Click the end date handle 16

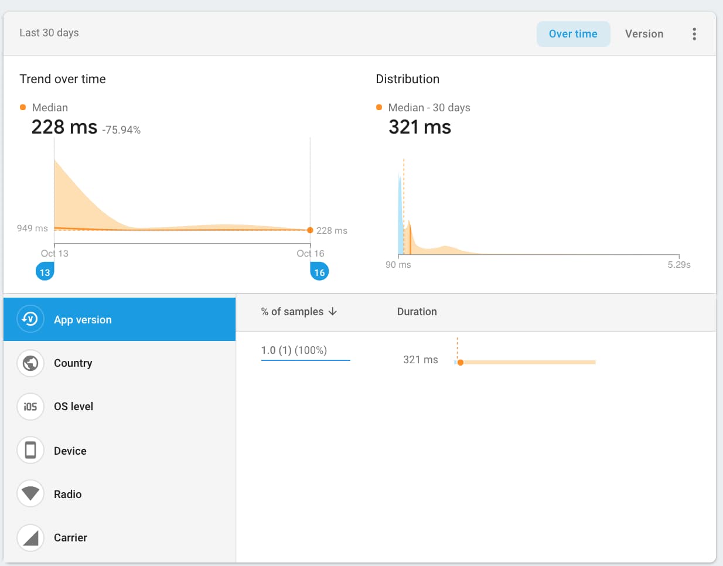[x=319, y=272]
